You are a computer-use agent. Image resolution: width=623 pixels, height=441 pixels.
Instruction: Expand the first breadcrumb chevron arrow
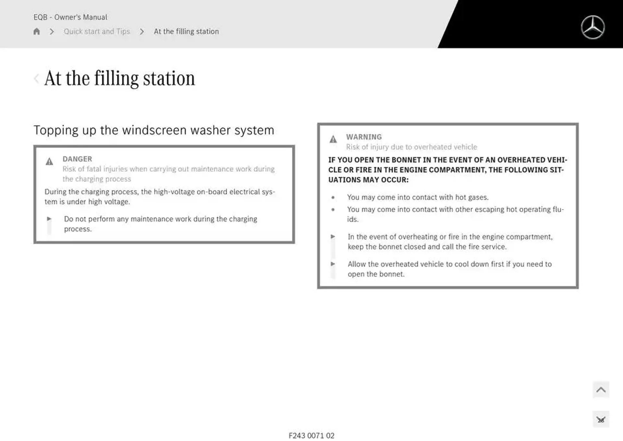pos(52,31)
